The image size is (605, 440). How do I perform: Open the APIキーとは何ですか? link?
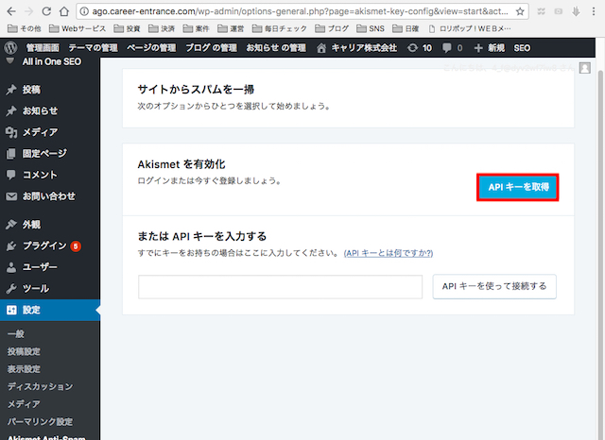[389, 253]
